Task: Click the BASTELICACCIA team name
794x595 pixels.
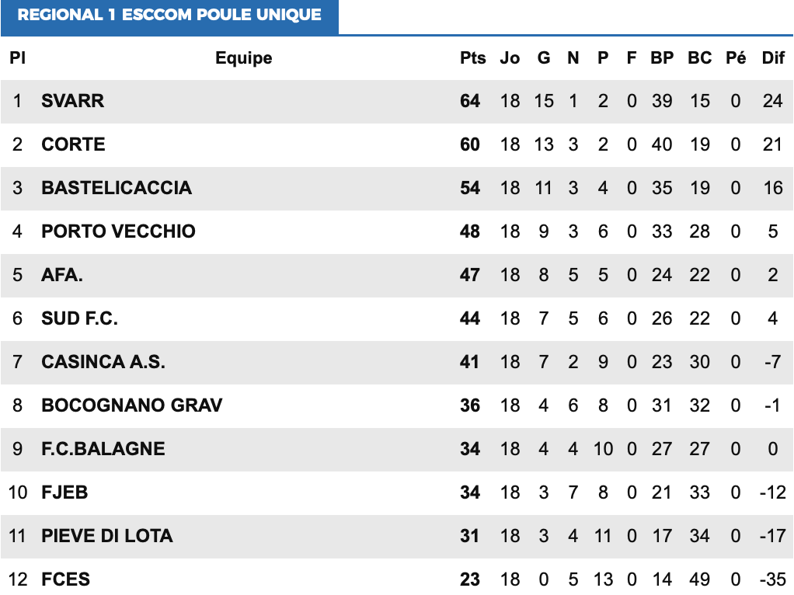Action: point(117,188)
